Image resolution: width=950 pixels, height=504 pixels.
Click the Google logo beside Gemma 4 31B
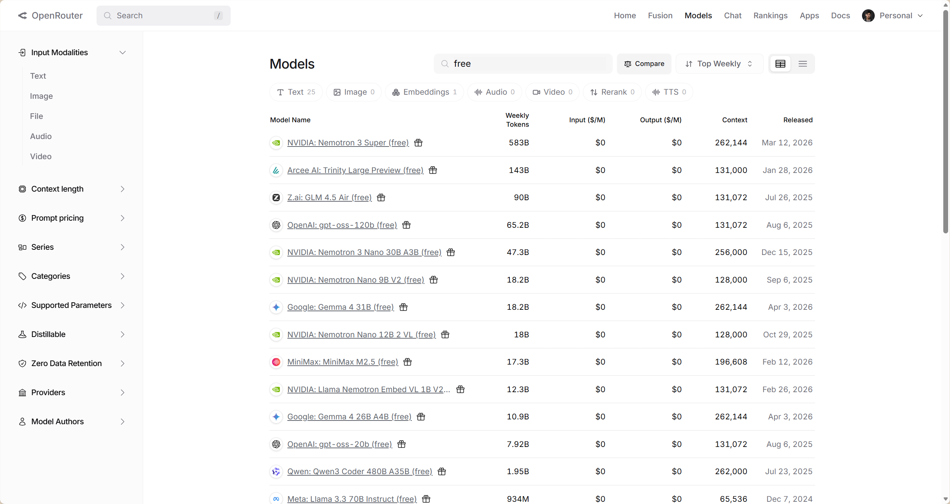pyautogui.click(x=276, y=307)
